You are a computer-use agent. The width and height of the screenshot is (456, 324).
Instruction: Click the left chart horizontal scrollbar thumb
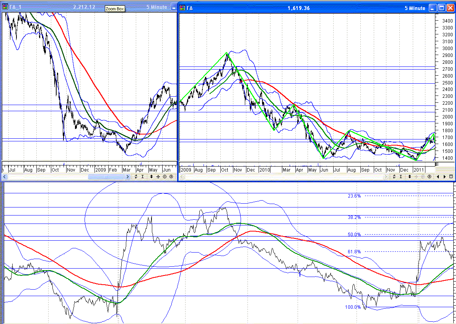tap(106, 177)
